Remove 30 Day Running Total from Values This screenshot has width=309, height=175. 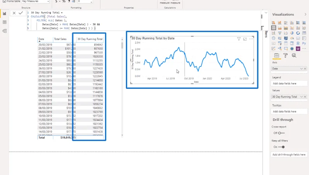point(305,97)
